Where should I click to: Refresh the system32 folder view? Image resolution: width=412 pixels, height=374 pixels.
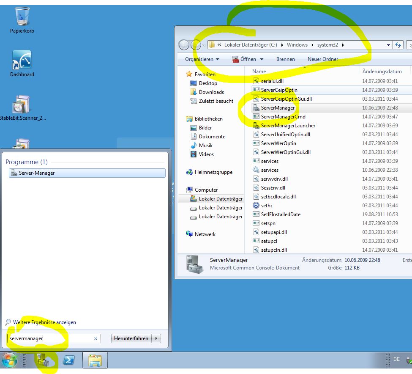point(398,45)
